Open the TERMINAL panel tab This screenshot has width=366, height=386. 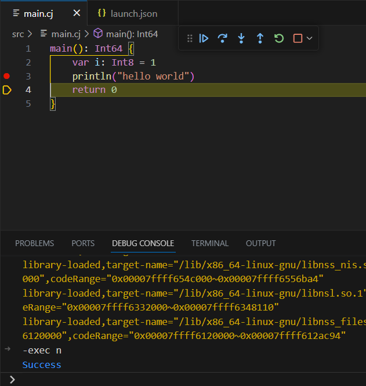pos(210,243)
